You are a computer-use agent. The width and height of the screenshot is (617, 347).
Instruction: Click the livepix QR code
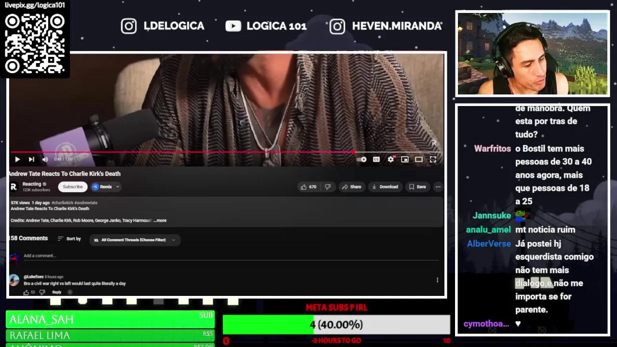[35, 43]
